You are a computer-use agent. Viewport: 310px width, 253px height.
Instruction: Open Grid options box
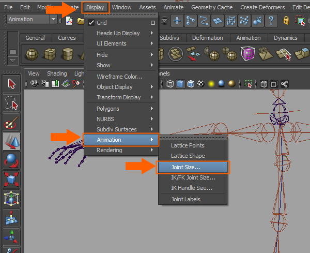pos(153,23)
